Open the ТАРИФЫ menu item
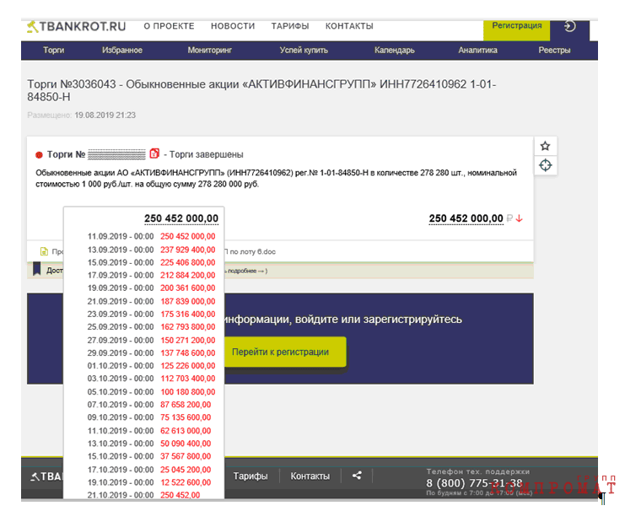 290,26
